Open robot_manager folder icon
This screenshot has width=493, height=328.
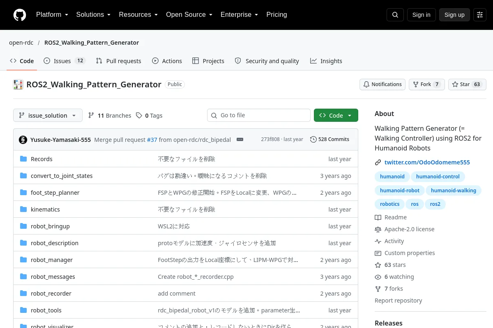(x=23, y=260)
